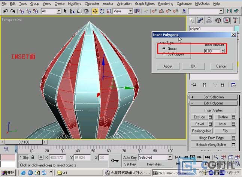Viewport: 242px width, 177px height.
Task: Toggle the Spinner Snap icon
Action: [x=175, y=11]
